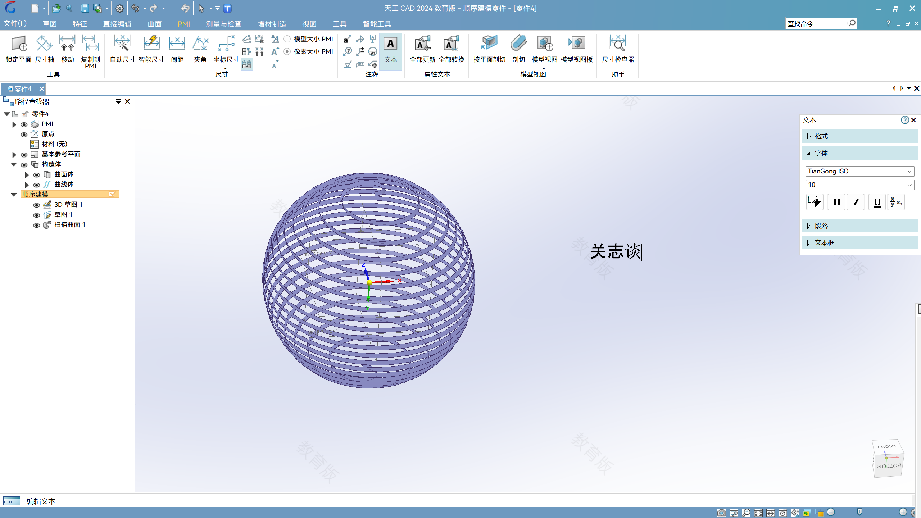The height and width of the screenshot is (518, 921).
Task: Expand the 格式 section
Action: point(860,136)
